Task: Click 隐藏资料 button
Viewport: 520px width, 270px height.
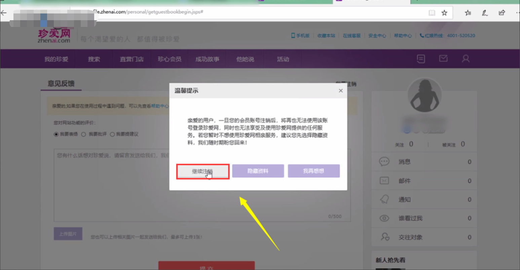Action: (258, 171)
